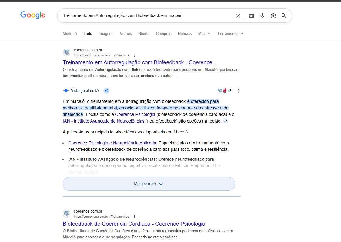Image resolution: width=341 pixels, height=242 pixels.
Task: Open the Shorts tab
Action: pos(144,34)
